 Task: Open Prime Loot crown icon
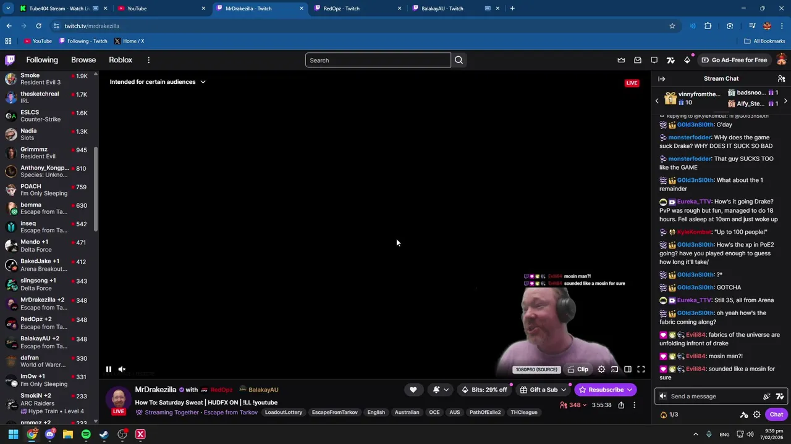(x=621, y=60)
